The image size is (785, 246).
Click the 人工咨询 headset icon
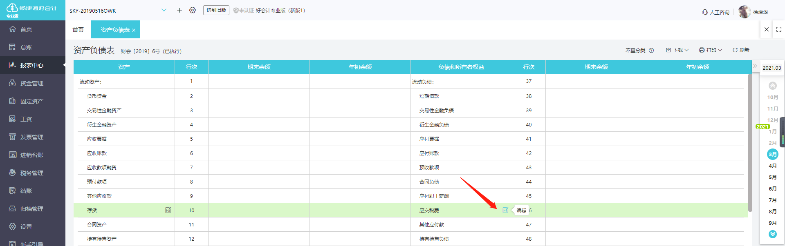point(705,12)
